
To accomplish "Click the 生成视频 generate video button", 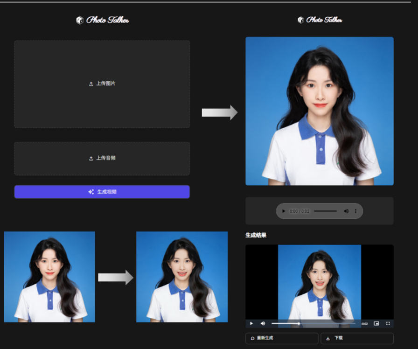I will coord(102,192).
